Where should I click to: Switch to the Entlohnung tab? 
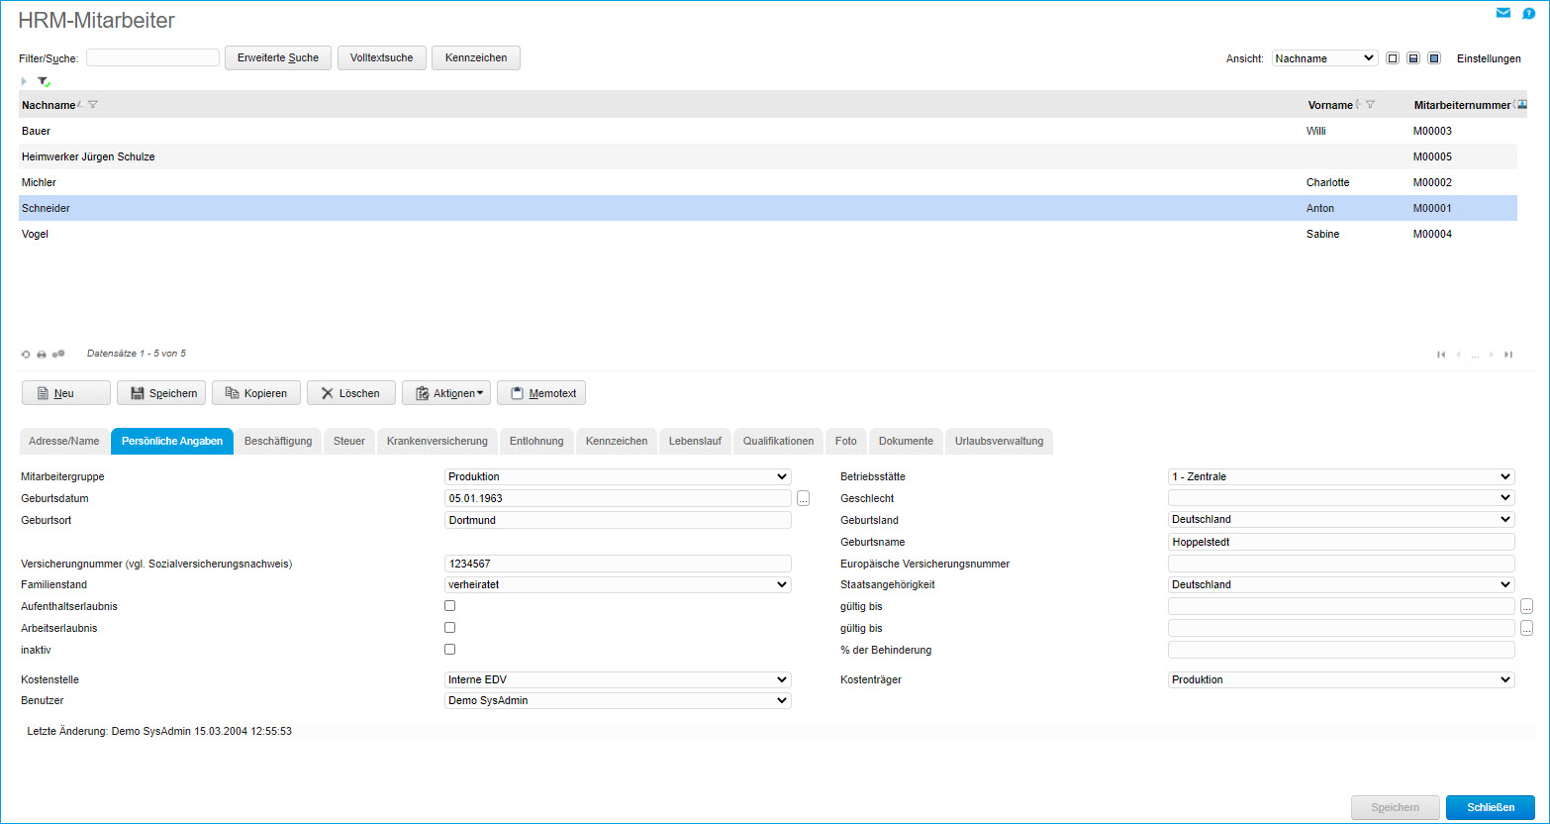[536, 441]
